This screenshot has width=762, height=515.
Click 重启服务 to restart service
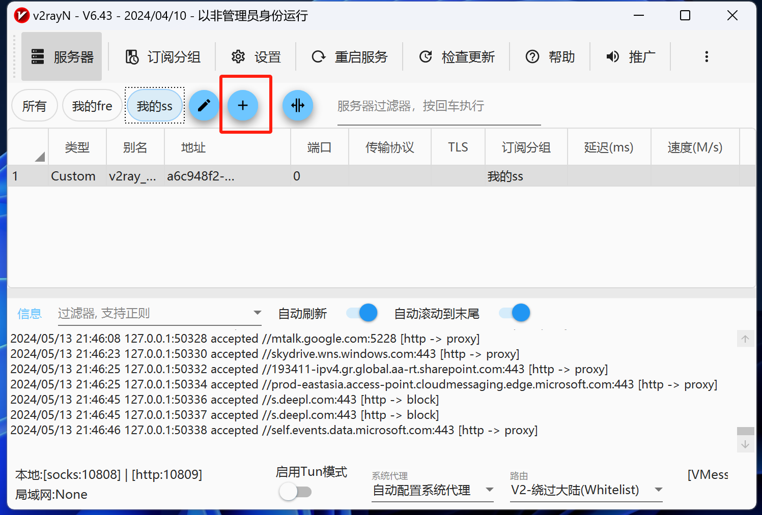pos(350,56)
